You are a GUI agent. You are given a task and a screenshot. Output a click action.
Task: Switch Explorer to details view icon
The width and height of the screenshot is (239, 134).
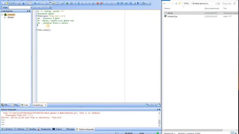[x=232, y=133]
